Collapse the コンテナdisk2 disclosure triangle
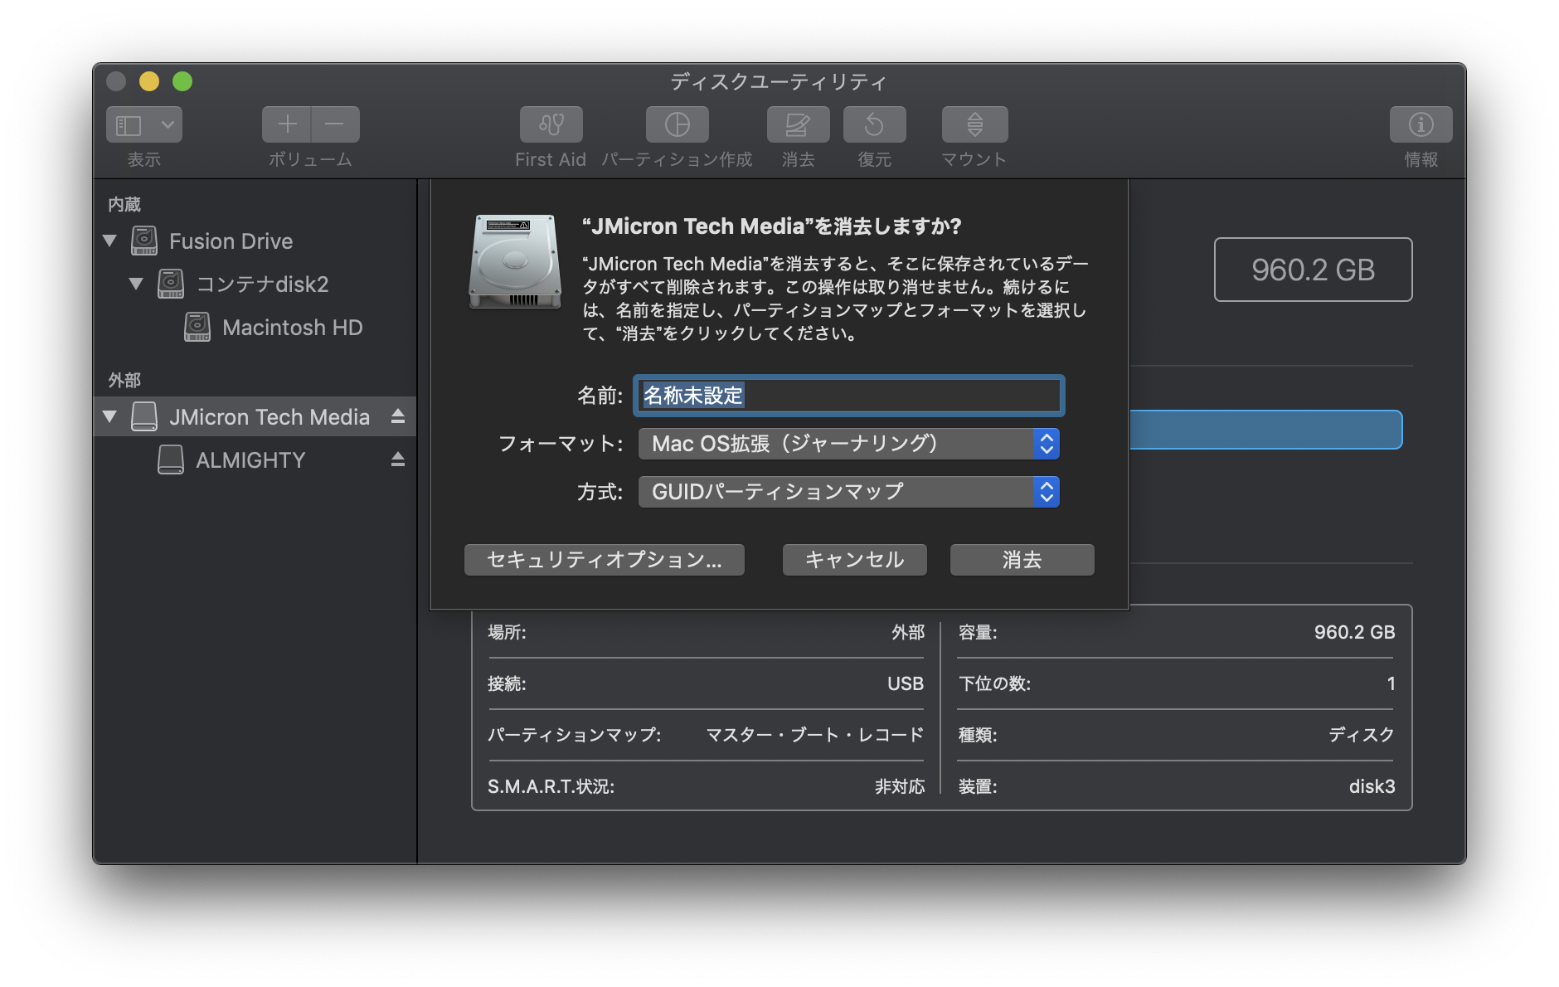1559x987 pixels. (x=136, y=284)
